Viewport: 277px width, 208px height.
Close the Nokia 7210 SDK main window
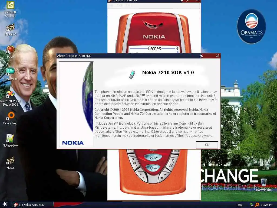tap(198, 1)
